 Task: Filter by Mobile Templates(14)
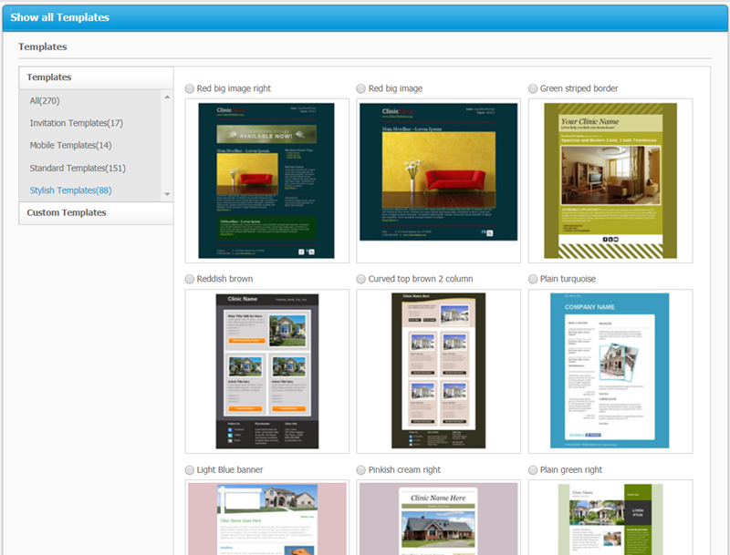pos(71,146)
